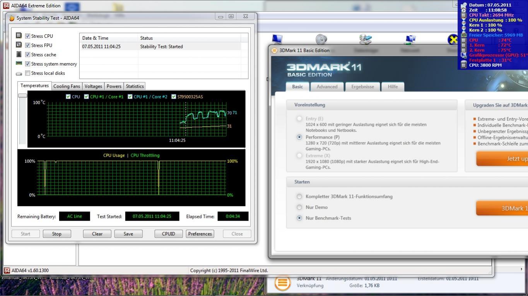Toggle the ST9500325AS disk graph checkbox
This screenshot has height=296, width=528.
[174, 96]
